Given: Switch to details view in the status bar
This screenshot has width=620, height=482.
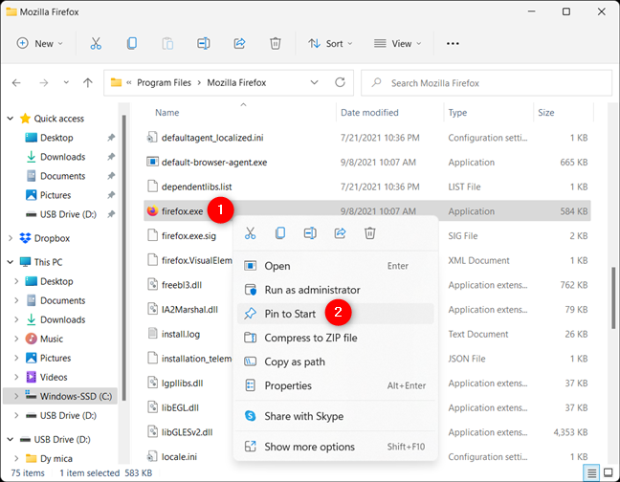Looking at the screenshot, I should 591,472.
